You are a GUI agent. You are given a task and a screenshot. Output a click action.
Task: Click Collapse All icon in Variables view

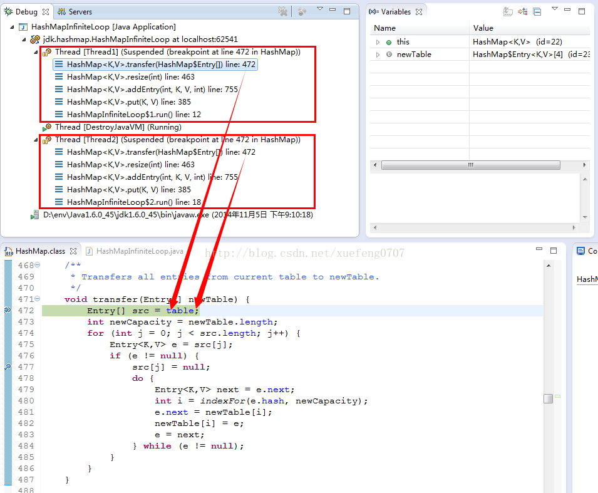tap(537, 12)
